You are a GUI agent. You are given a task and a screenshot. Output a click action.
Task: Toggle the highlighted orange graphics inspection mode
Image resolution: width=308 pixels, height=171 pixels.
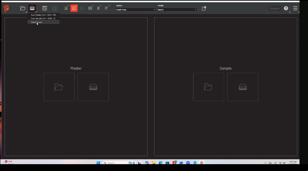74,8
